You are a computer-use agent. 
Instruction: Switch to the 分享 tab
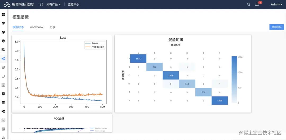52,27
